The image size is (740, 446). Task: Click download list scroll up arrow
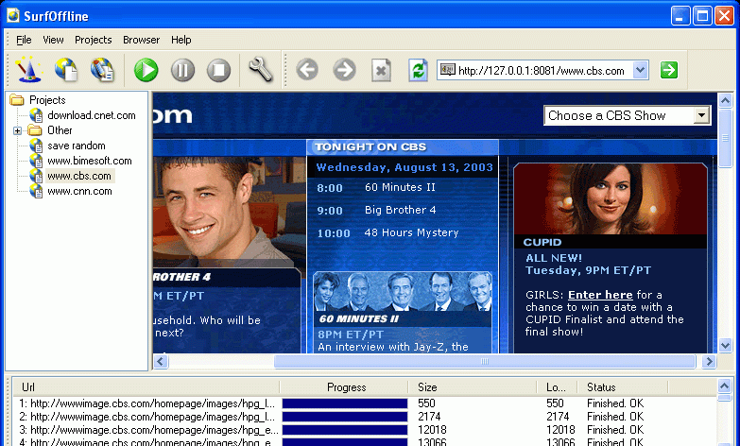click(724, 386)
